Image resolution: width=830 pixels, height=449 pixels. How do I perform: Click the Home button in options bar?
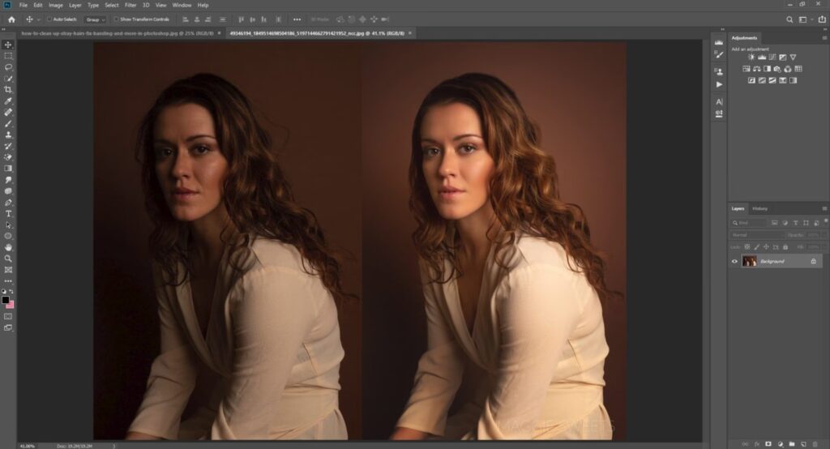[11, 19]
